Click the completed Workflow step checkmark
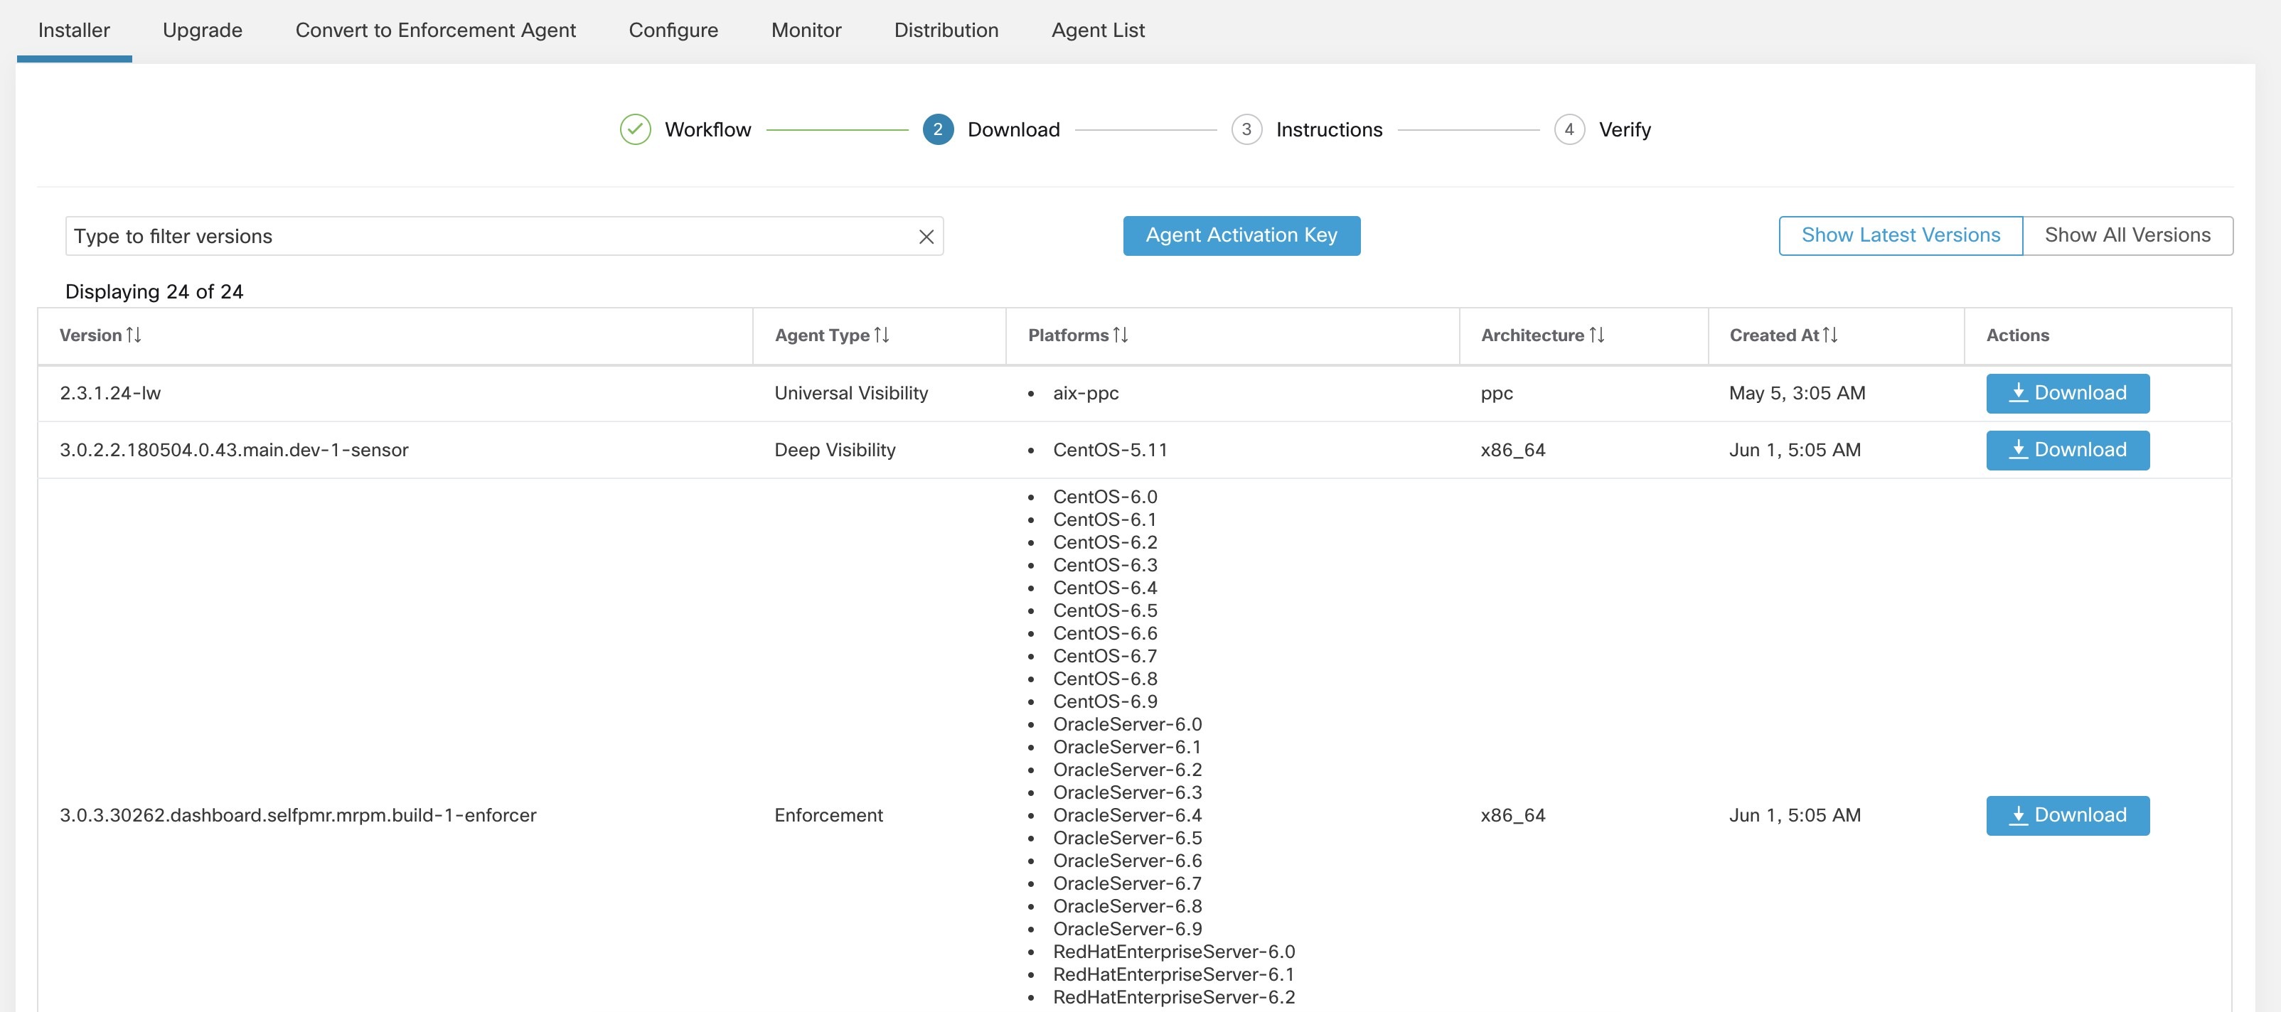The image size is (2281, 1012). (x=635, y=129)
